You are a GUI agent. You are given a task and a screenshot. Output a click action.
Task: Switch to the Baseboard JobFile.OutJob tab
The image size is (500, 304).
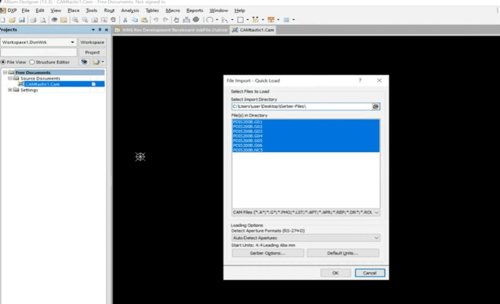pos(171,30)
